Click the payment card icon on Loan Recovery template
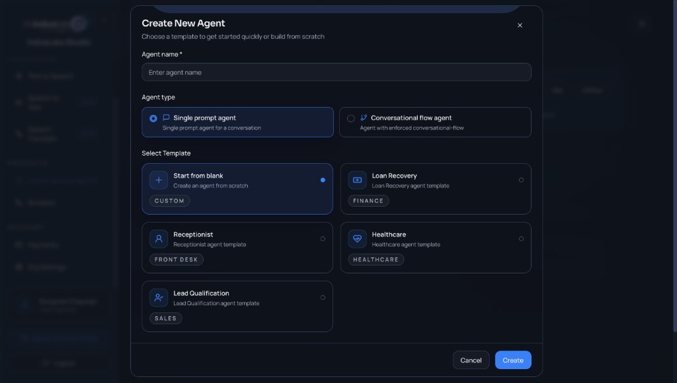The image size is (677, 383). pos(357,180)
